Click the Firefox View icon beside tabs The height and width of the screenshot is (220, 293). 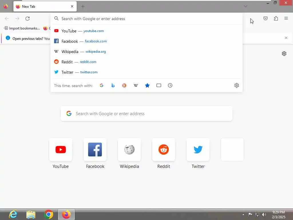click(x=6, y=6)
